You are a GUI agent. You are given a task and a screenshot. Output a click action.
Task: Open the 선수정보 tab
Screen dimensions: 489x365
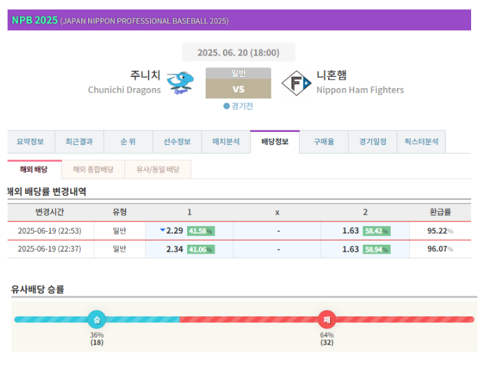pos(177,142)
